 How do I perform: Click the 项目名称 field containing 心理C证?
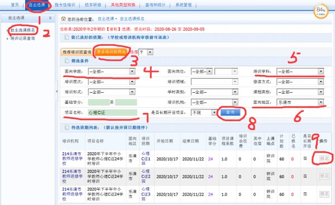[x=112, y=112]
